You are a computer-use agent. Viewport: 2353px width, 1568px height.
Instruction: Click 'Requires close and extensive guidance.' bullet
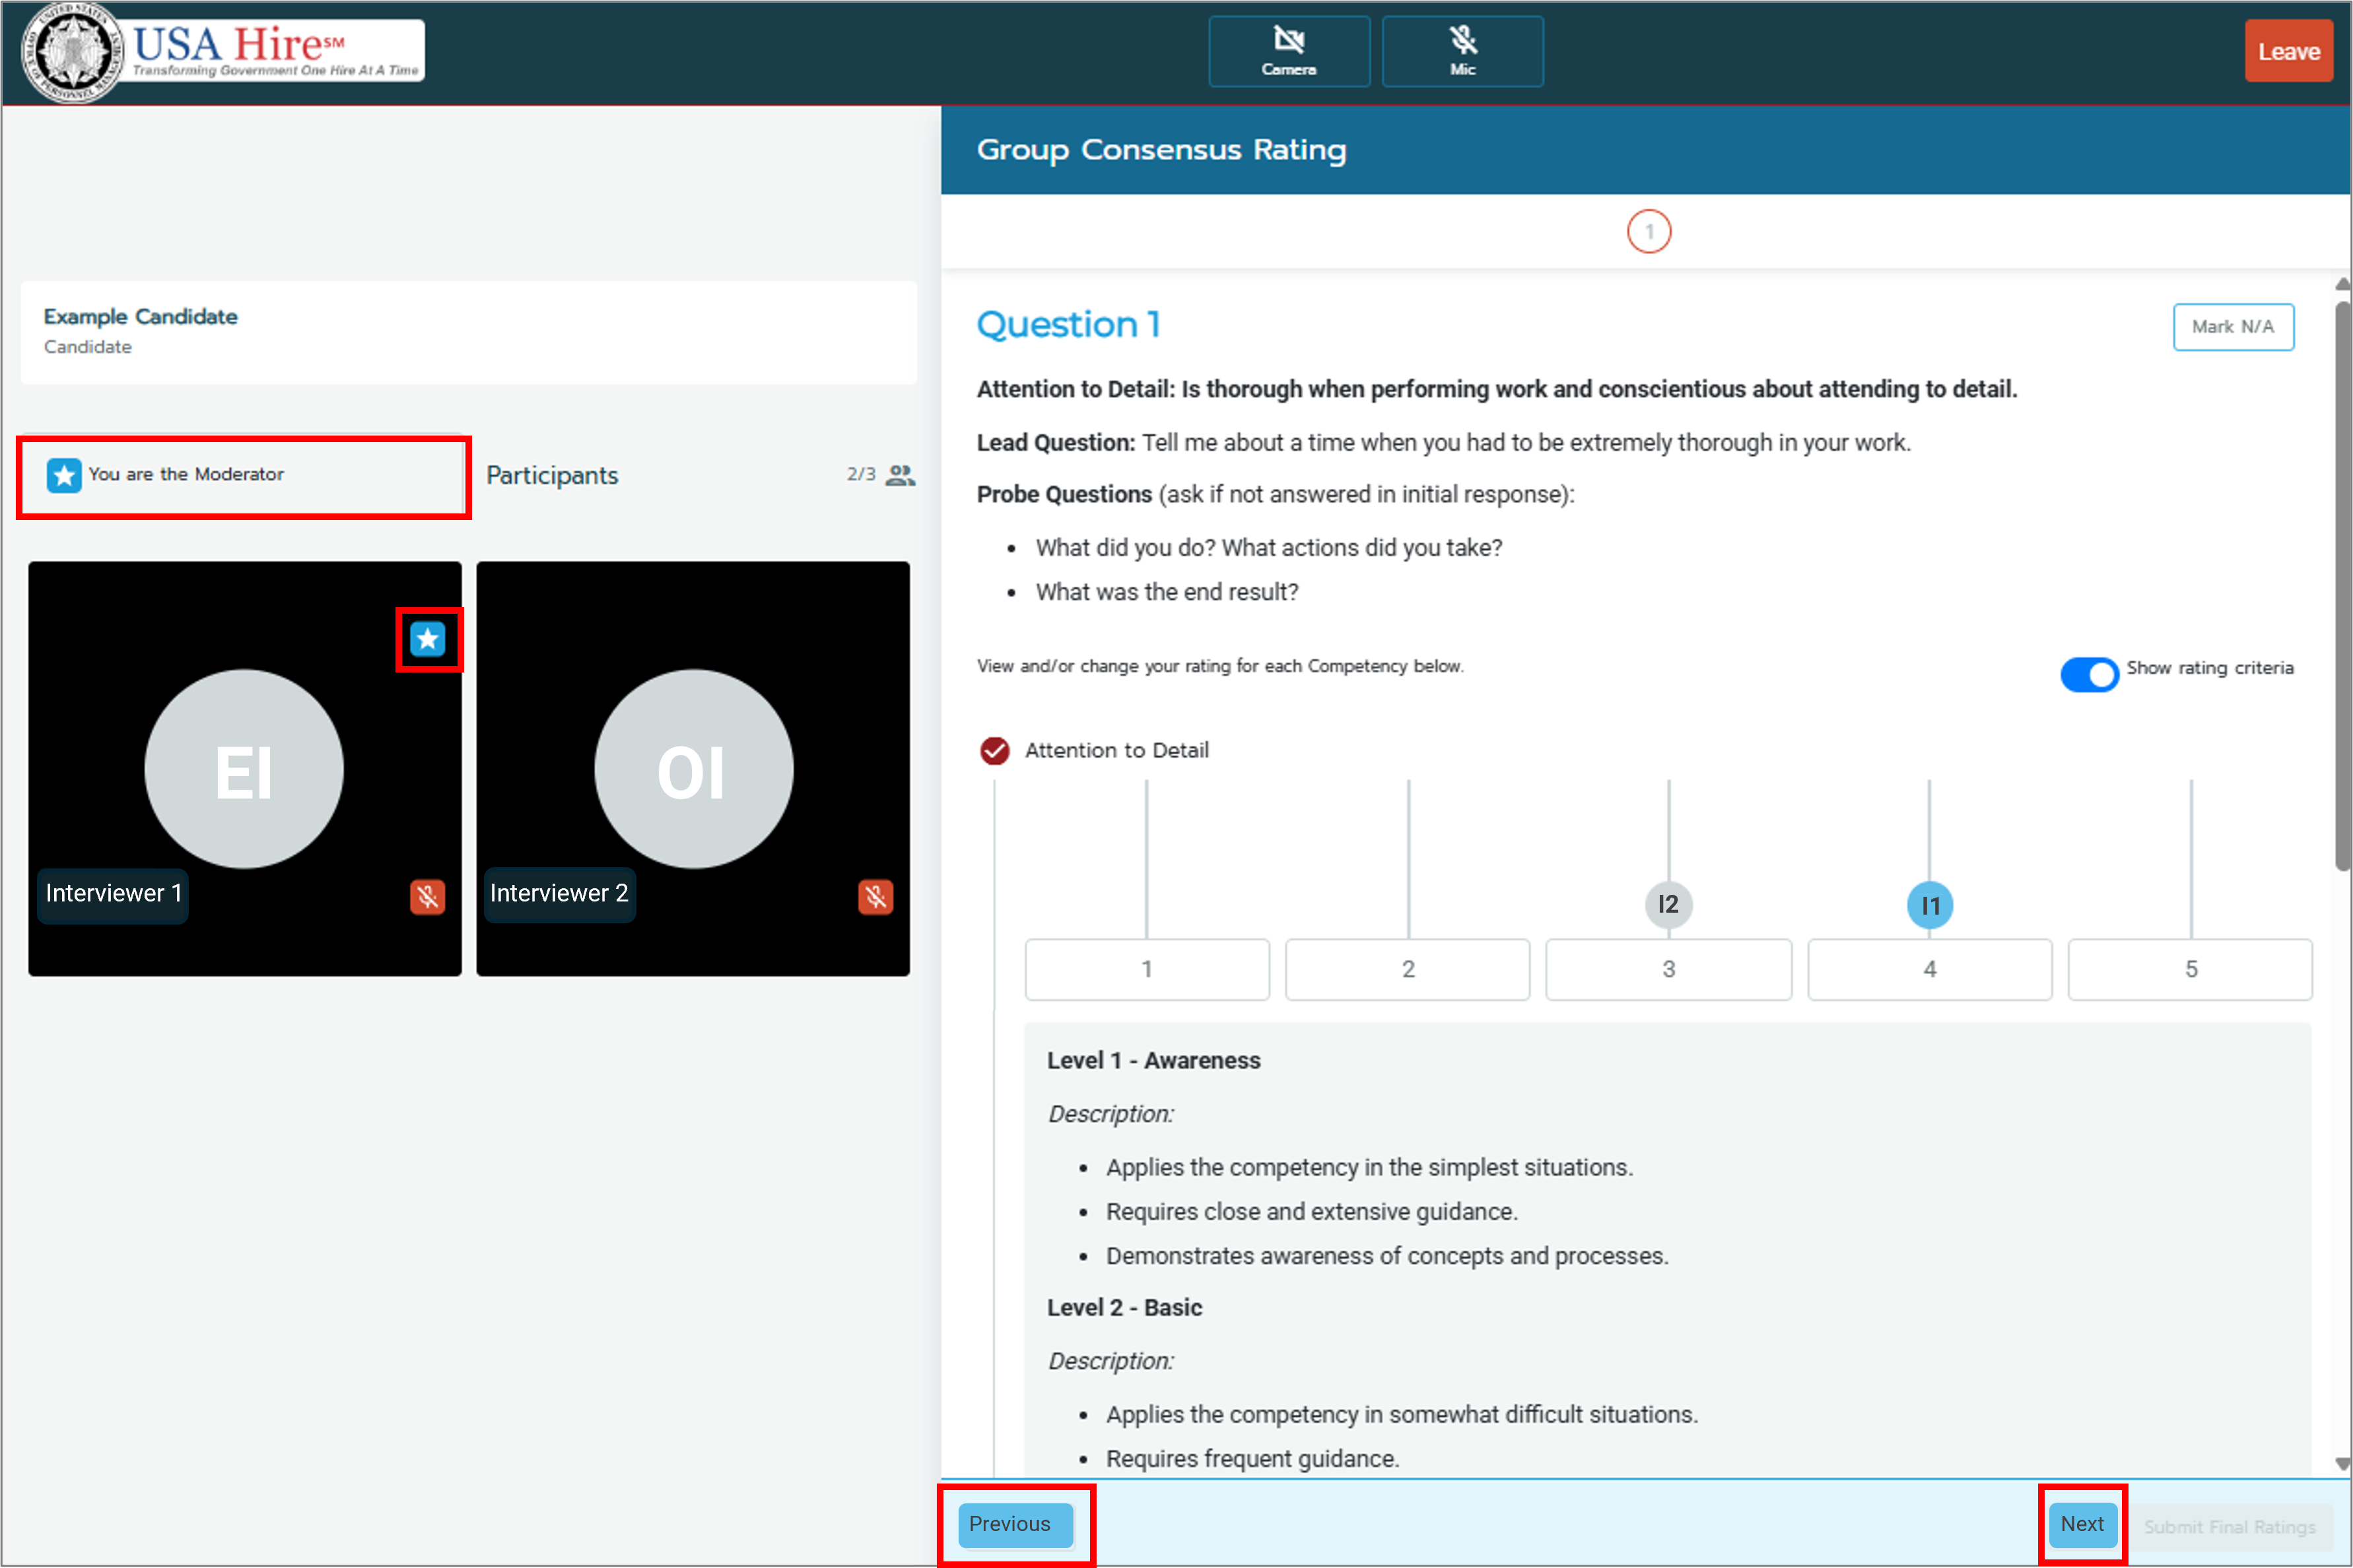pos(1312,1212)
